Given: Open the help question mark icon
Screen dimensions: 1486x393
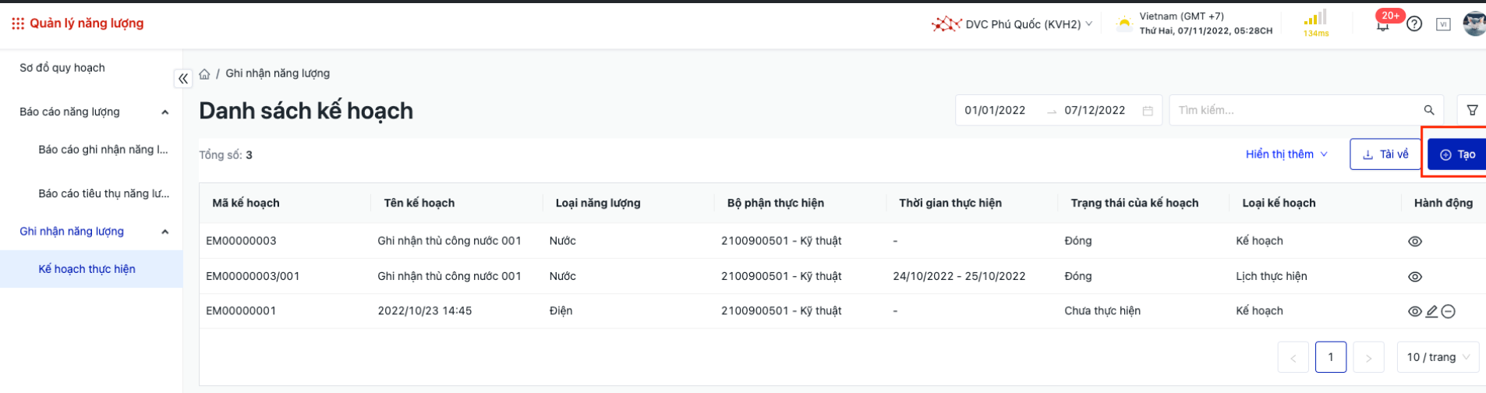Looking at the screenshot, I should (1414, 24).
